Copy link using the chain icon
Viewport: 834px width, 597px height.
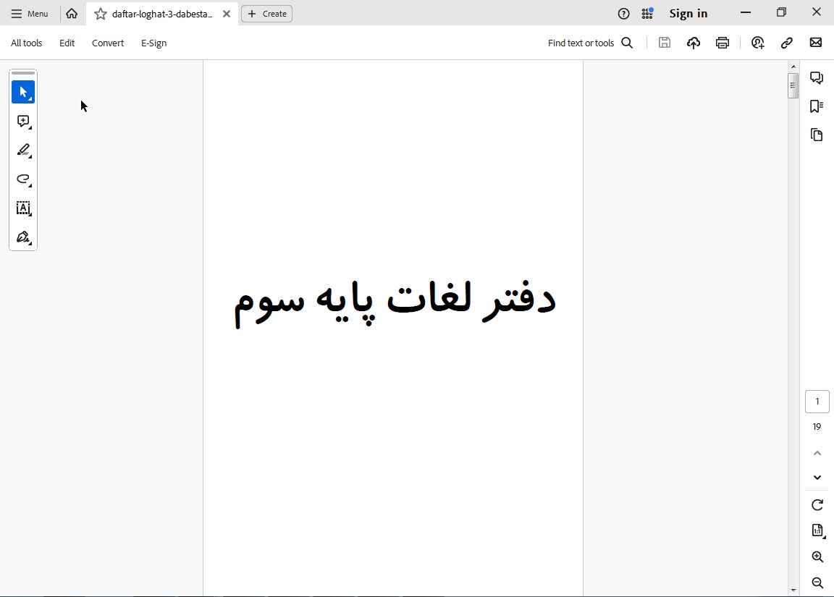coord(787,43)
